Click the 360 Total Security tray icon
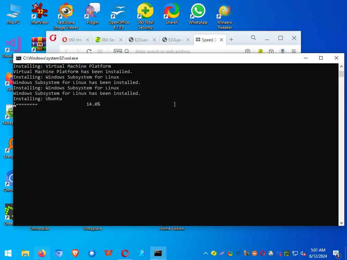 214,253
